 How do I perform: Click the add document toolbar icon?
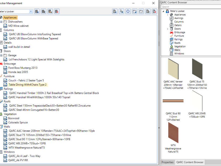(114, 11)
